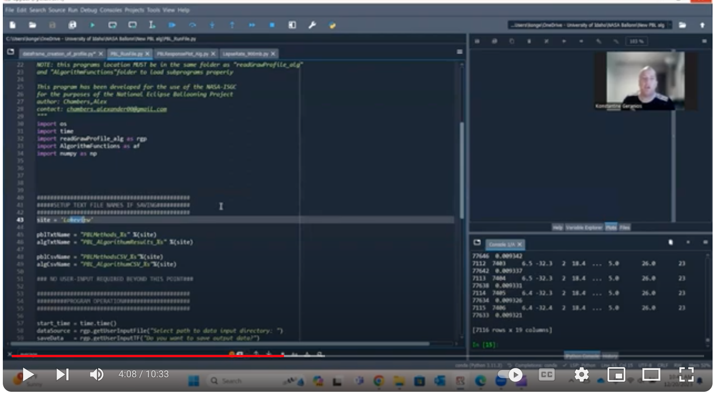Screen dimensions: 715x395
Task: Mute the video volume
Action: click(x=96, y=374)
